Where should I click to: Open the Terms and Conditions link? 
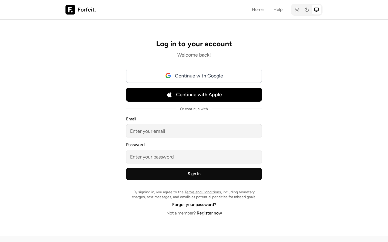(x=203, y=192)
